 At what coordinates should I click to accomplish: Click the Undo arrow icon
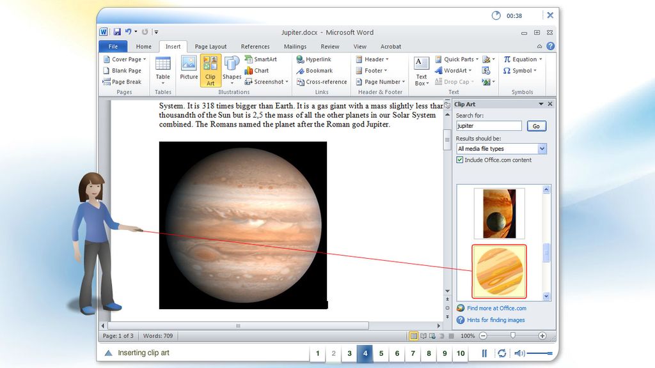click(x=128, y=32)
